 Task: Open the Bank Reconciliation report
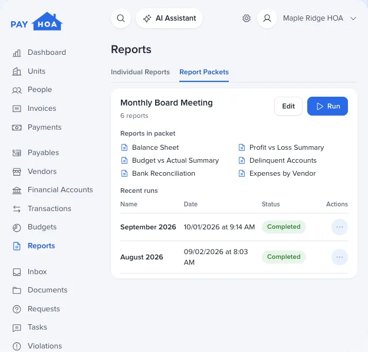tap(163, 173)
